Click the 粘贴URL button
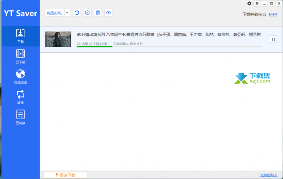283x179 pixels. tap(54, 13)
